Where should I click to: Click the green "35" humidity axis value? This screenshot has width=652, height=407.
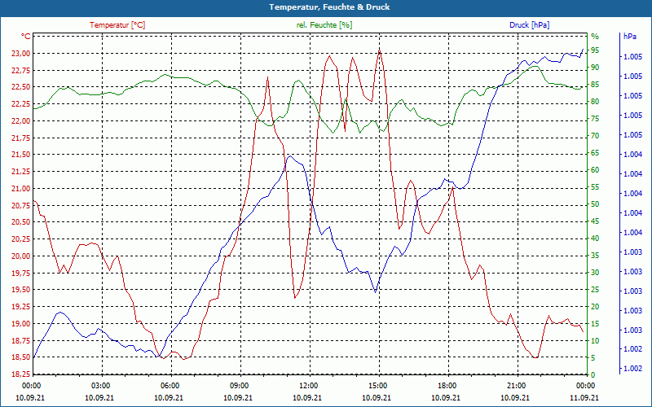pyautogui.click(x=595, y=256)
